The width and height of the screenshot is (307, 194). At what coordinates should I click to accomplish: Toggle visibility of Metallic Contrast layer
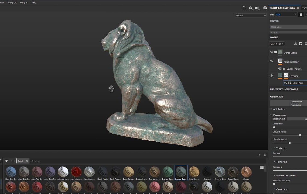coord(271,61)
